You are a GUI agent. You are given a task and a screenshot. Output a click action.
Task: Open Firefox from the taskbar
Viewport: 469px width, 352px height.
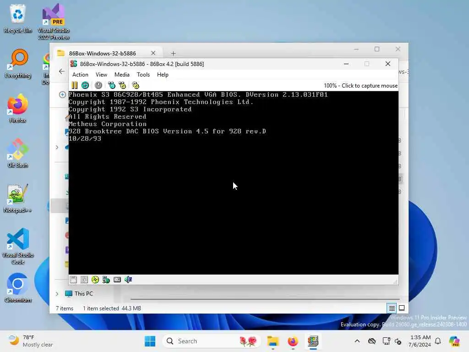tap(293, 341)
